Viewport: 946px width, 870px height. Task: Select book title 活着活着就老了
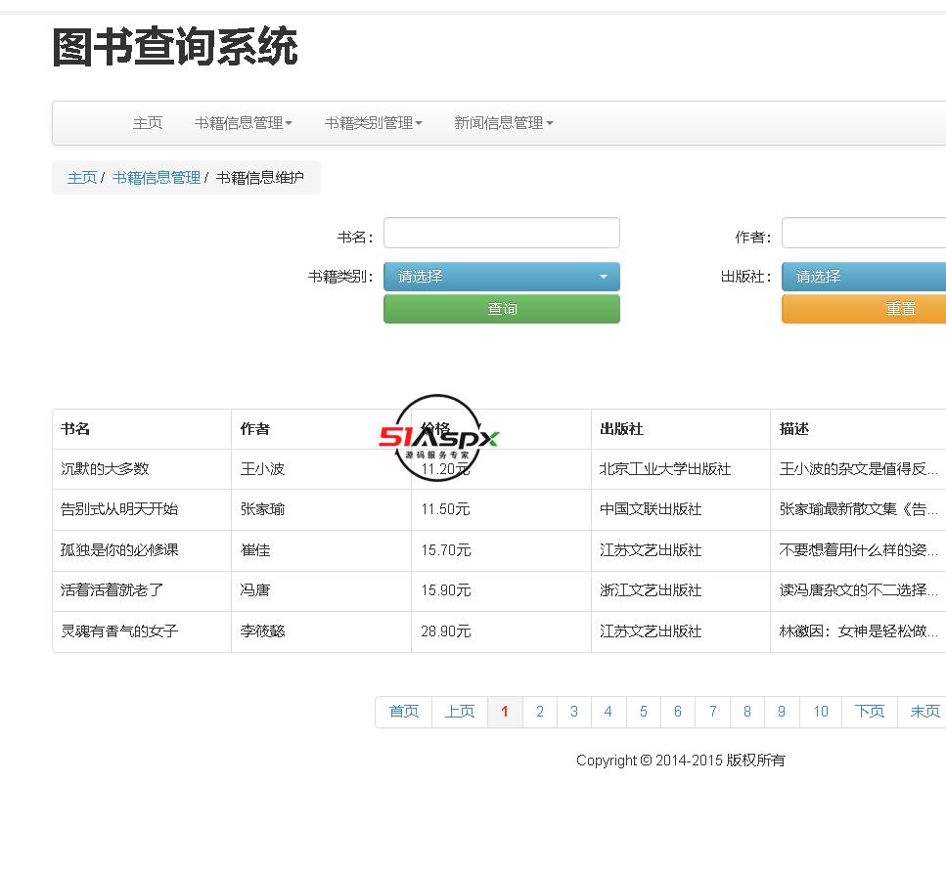click(113, 590)
